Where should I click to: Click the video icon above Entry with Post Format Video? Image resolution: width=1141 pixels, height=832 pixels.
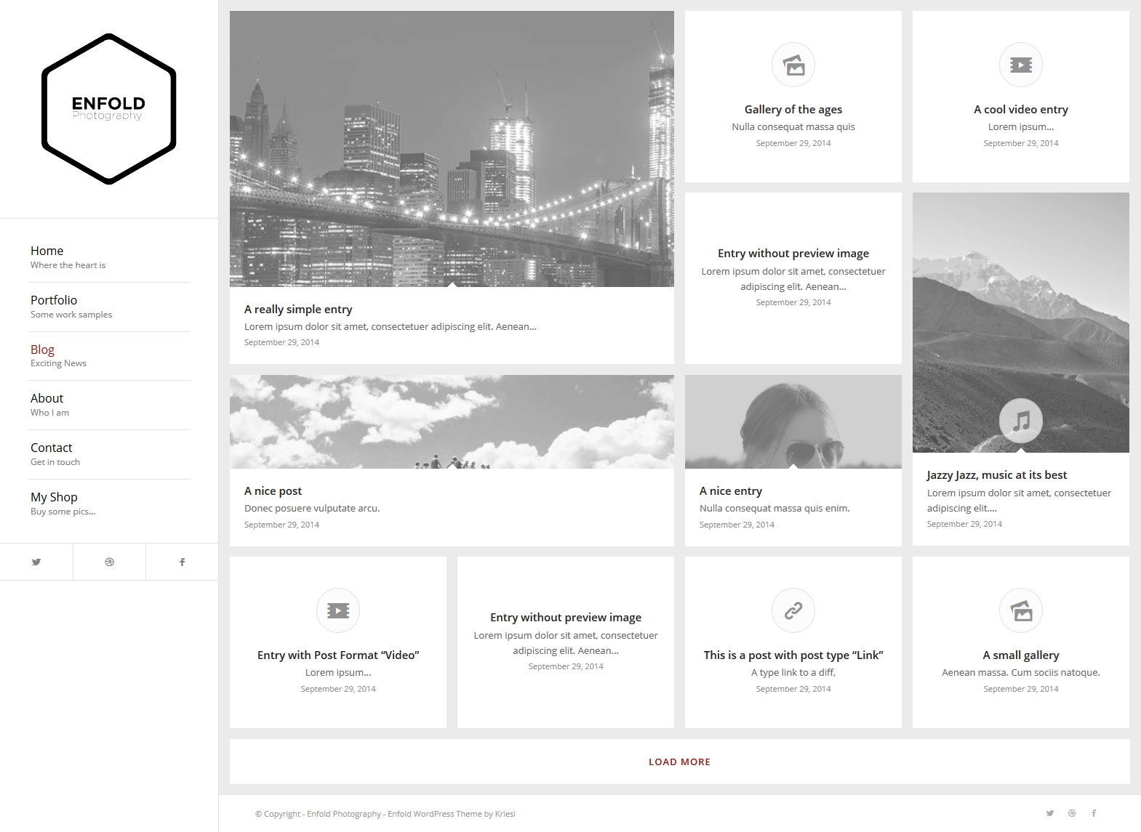tap(338, 610)
